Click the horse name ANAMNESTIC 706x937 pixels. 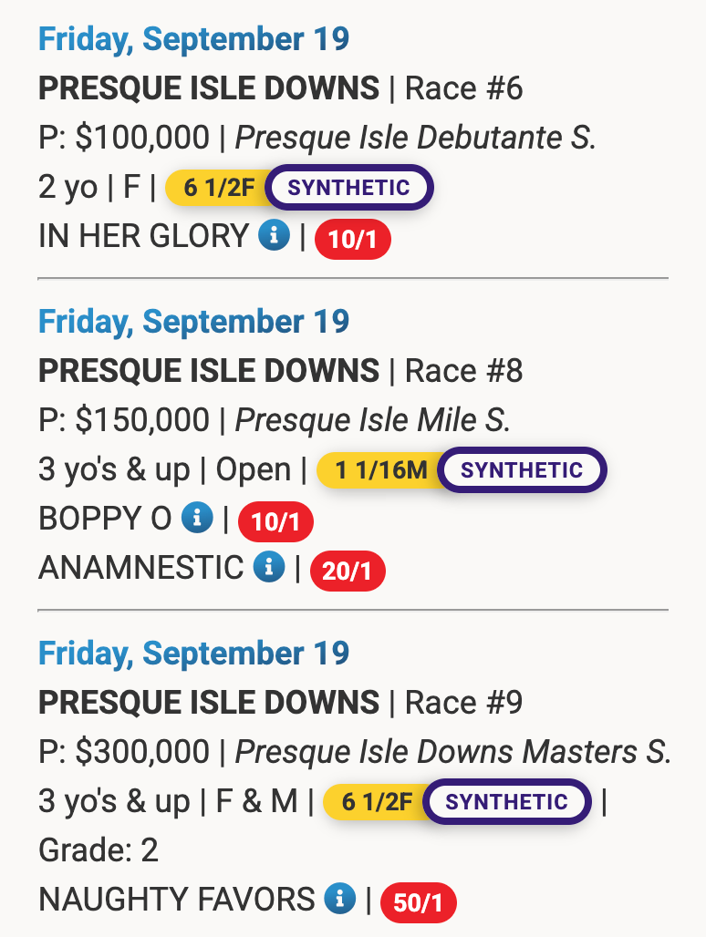pos(140,568)
